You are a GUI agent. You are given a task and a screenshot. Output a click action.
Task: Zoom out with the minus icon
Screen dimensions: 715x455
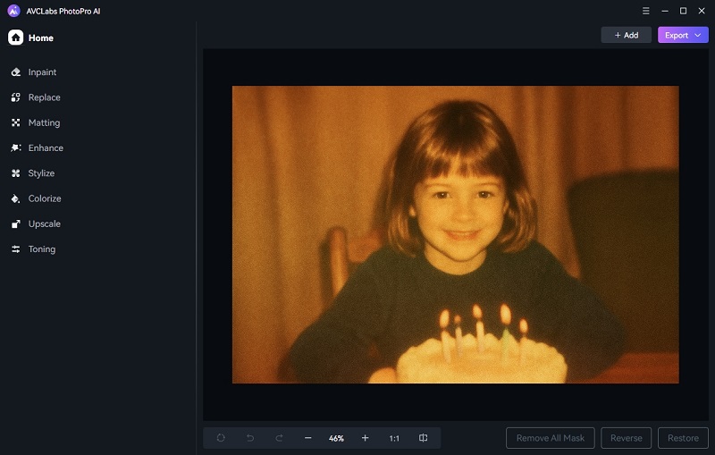(307, 438)
